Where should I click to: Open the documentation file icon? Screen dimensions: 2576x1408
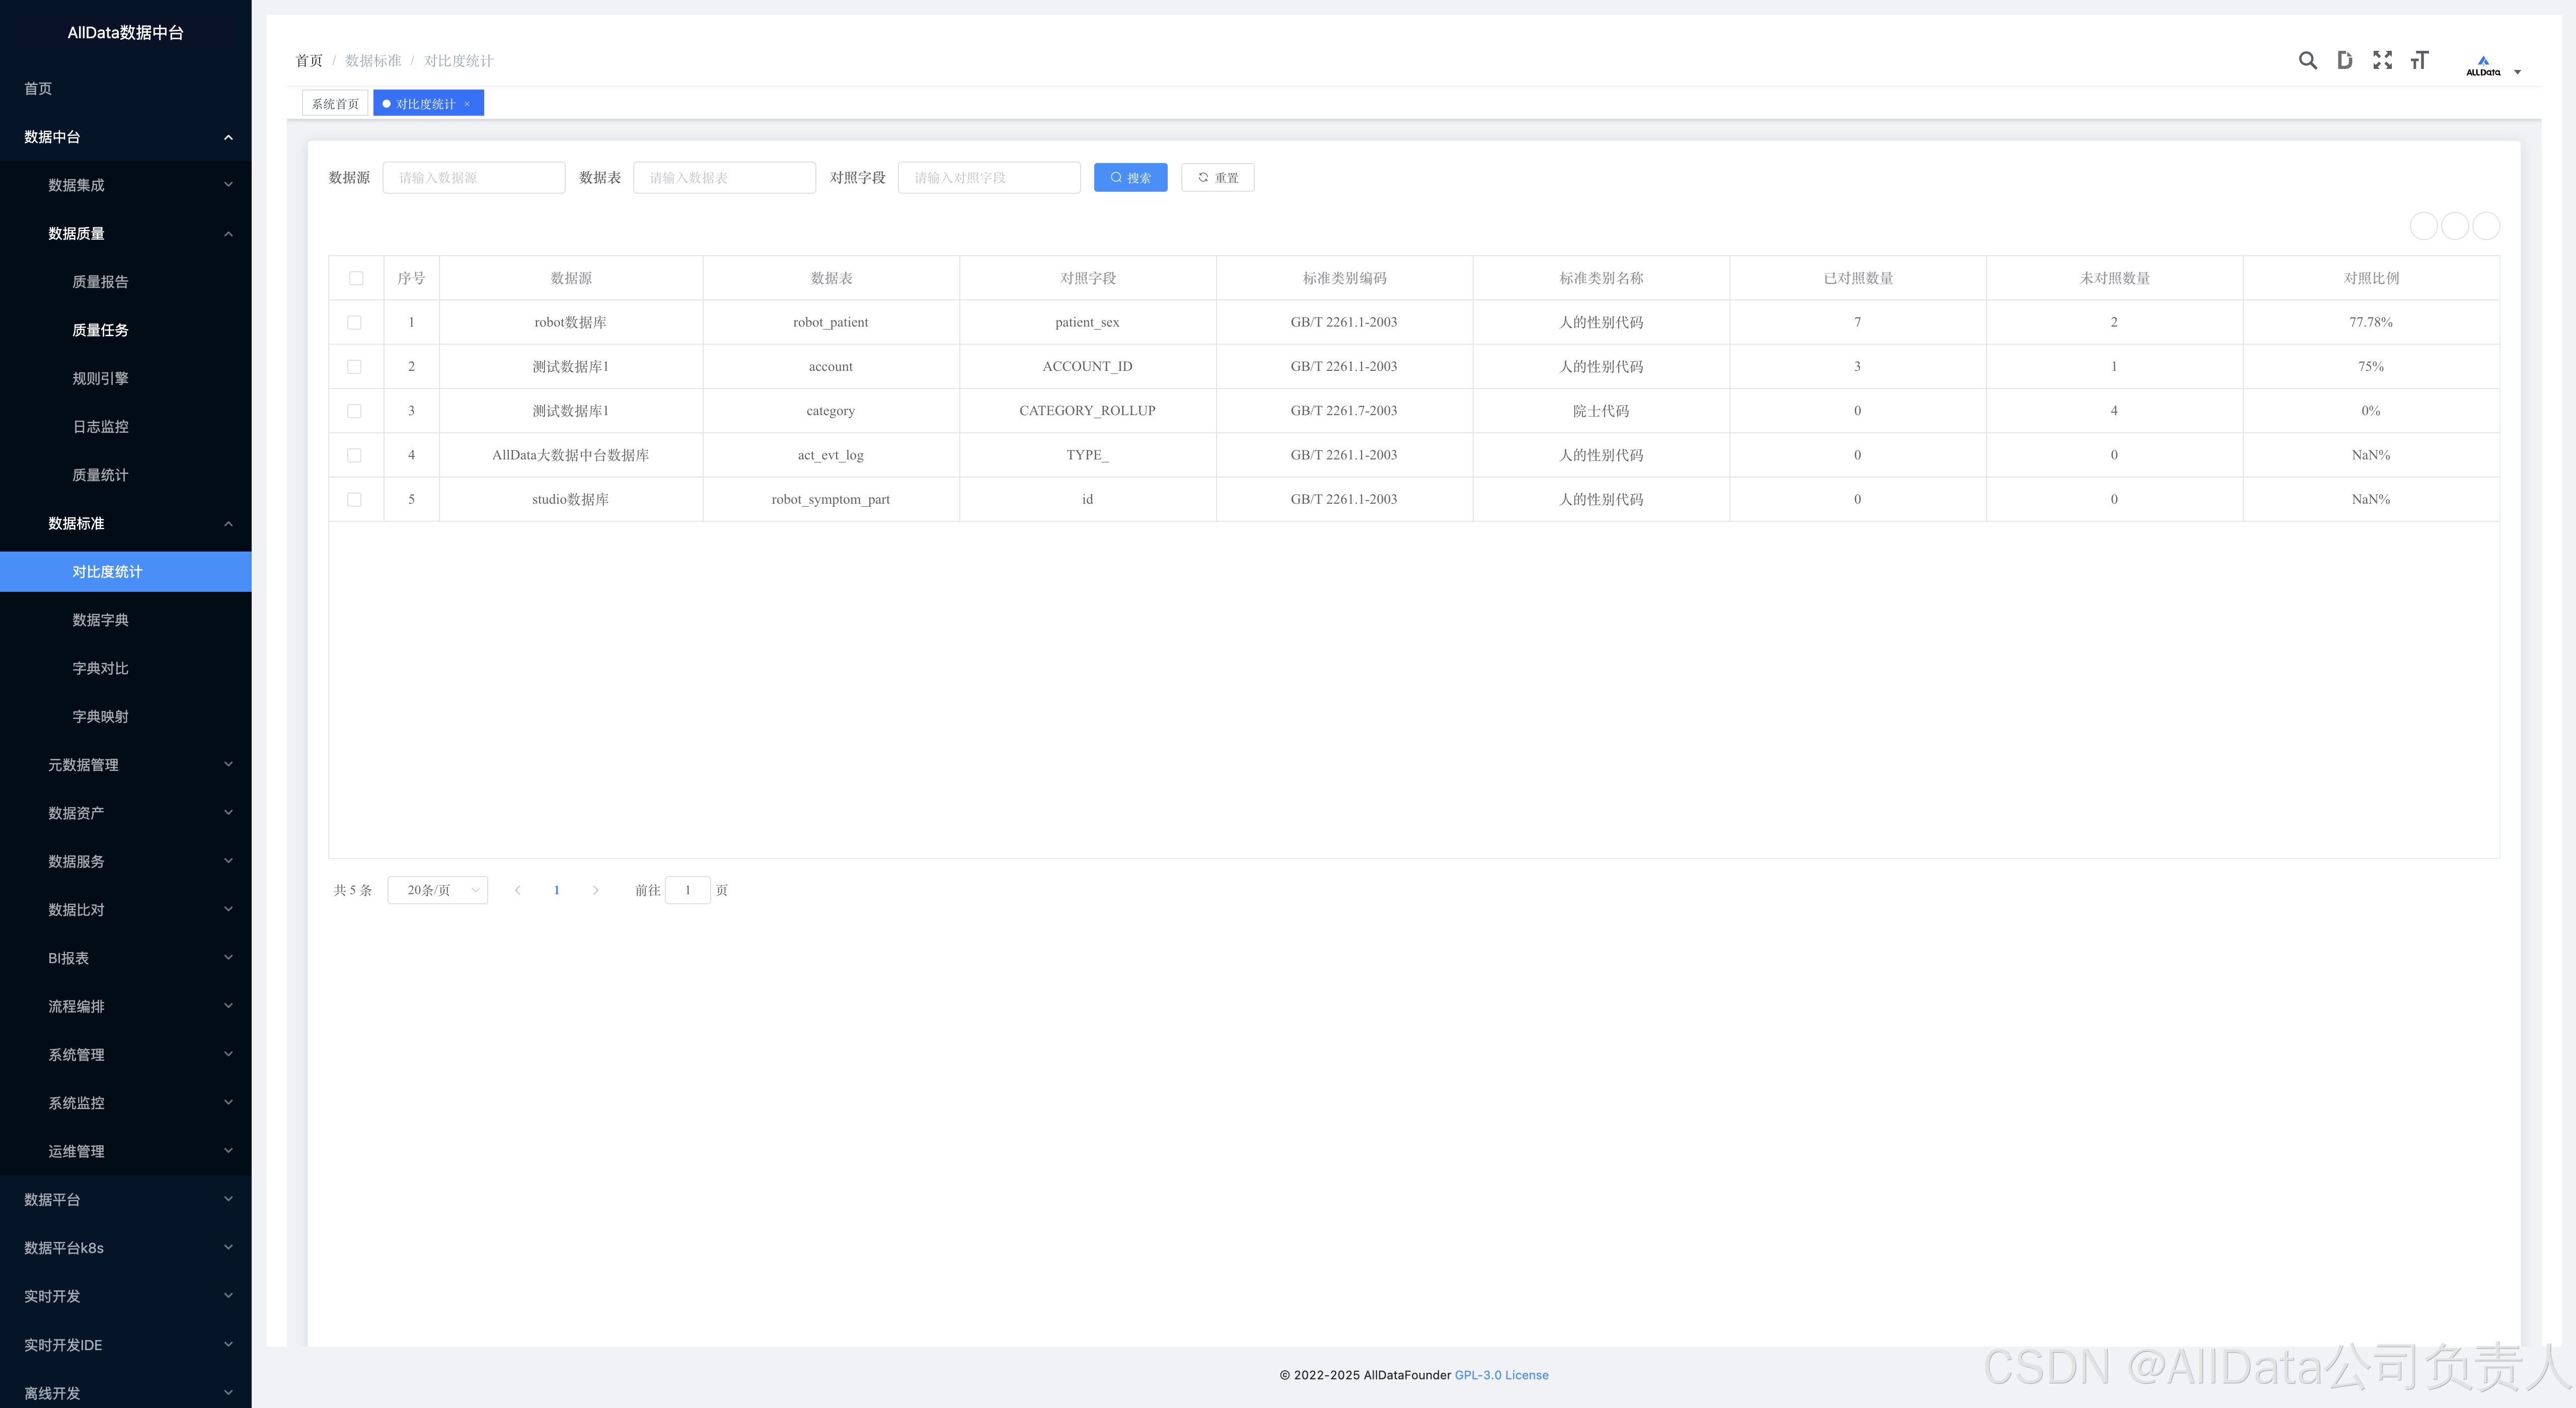click(x=2344, y=61)
